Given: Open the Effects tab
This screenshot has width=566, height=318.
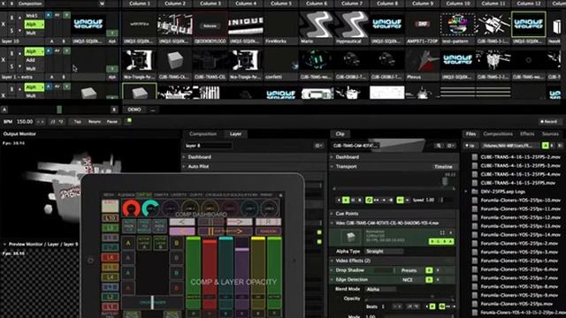Looking at the screenshot, I should [x=527, y=133].
